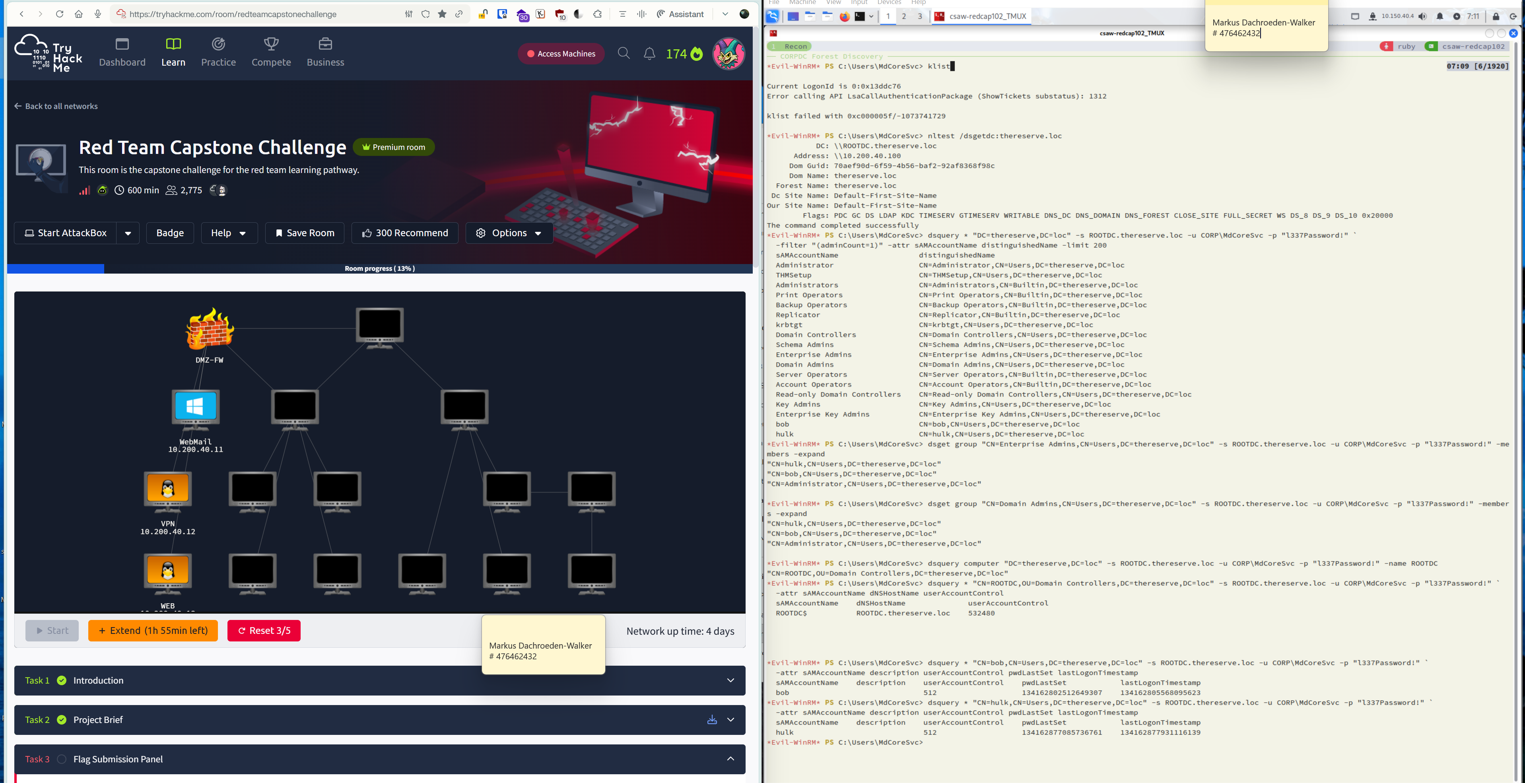Switch to the Practice nav tab

click(x=218, y=52)
